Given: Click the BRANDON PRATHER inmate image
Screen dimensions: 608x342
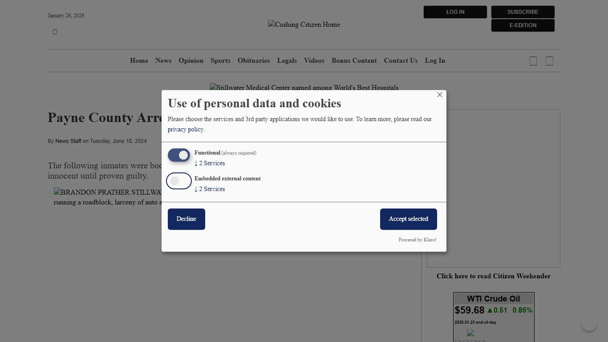Looking at the screenshot, I should pyautogui.click(x=107, y=192).
